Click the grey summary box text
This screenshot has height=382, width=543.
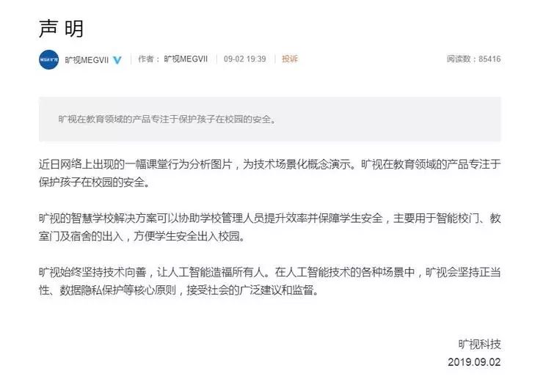[167, 120]
